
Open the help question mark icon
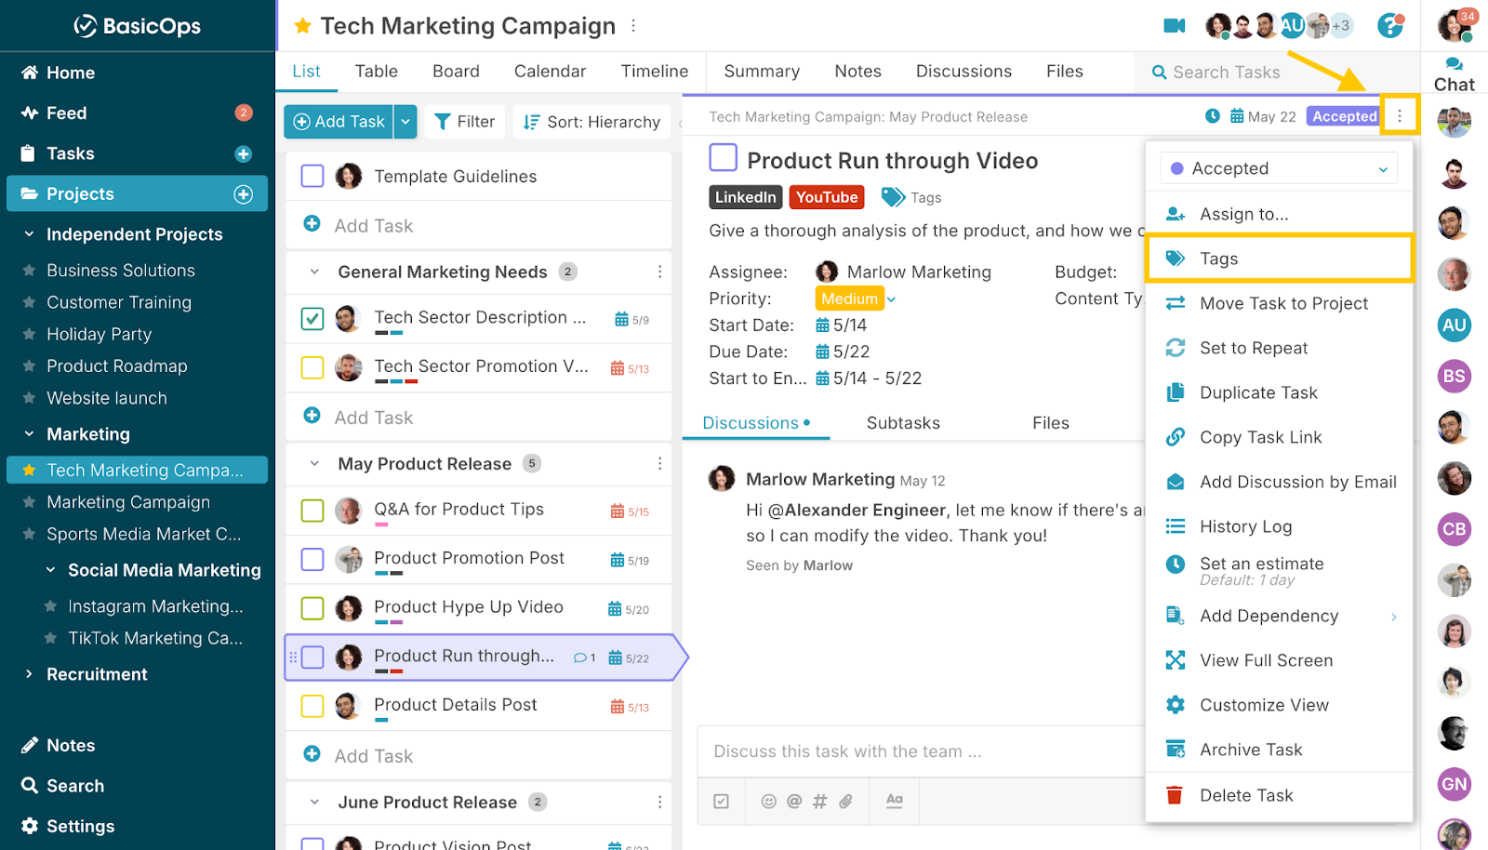[x=1389, y=26]
